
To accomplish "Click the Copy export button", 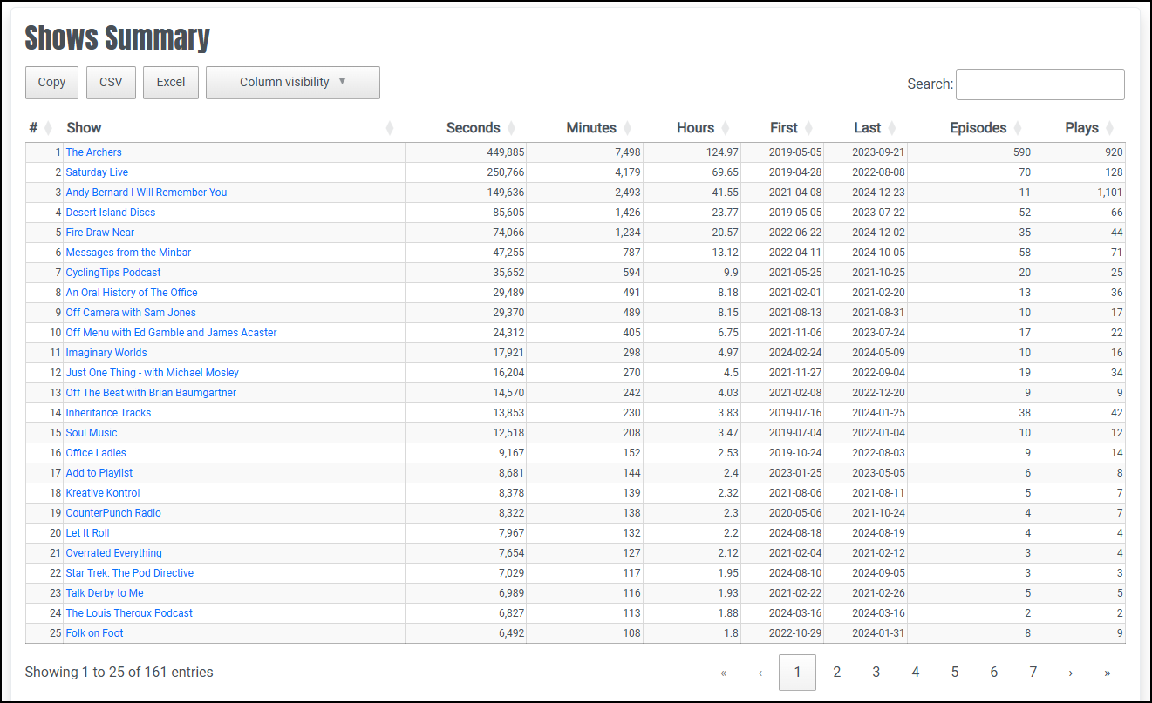I will 51,83.
